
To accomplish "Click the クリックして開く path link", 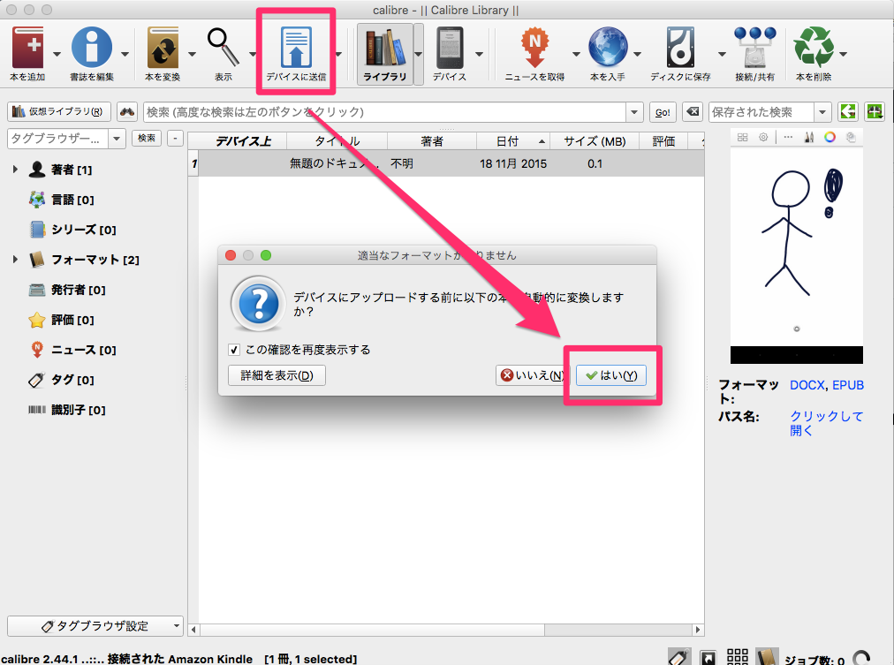I will click(x=826, y=423).
